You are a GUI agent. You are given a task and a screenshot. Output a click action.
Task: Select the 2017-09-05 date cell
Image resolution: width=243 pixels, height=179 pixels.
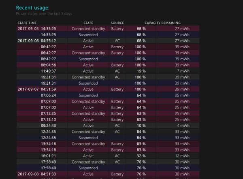pos(28,29)
